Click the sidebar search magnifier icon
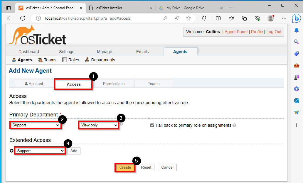This screenshot has width=303, height=183. tap(296, 42)
